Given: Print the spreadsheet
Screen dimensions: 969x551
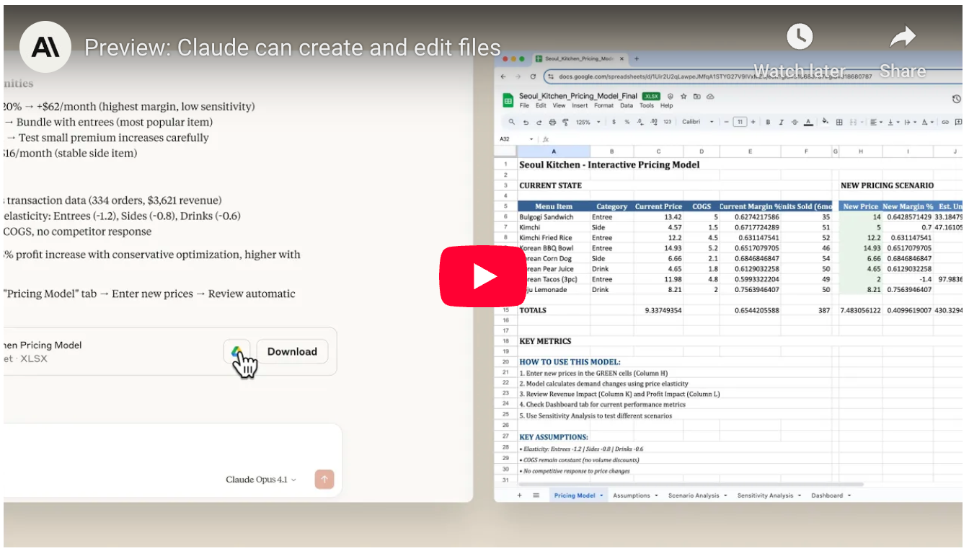Looking at the screenshot, I should 552,122.
